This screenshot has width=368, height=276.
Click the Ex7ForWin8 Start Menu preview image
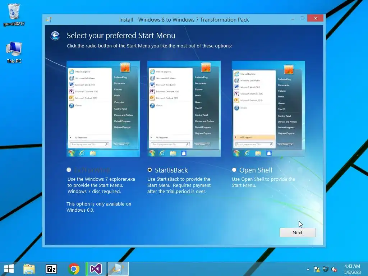tap(103, 109)
